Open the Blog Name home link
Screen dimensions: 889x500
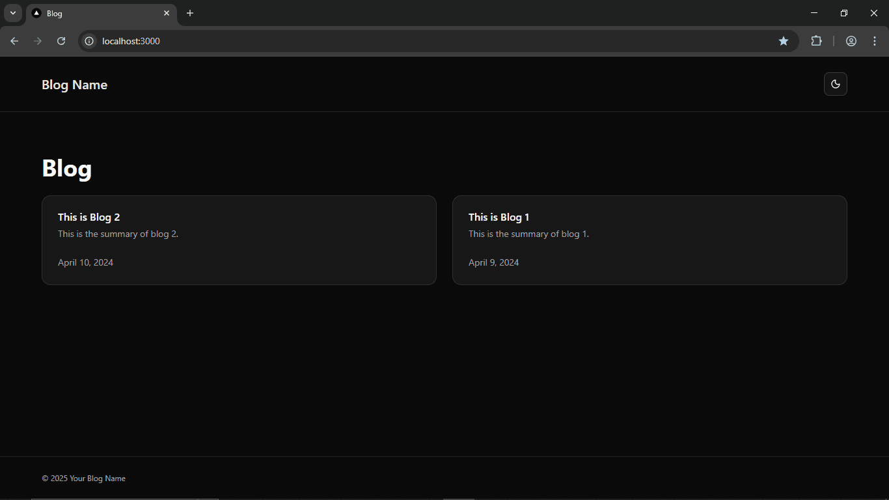click(74, 84)
